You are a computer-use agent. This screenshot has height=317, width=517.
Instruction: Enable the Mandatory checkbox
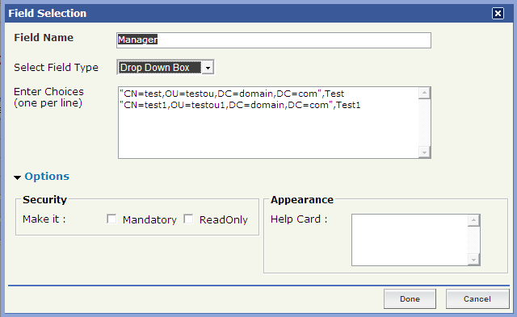(x=111, y=219)
